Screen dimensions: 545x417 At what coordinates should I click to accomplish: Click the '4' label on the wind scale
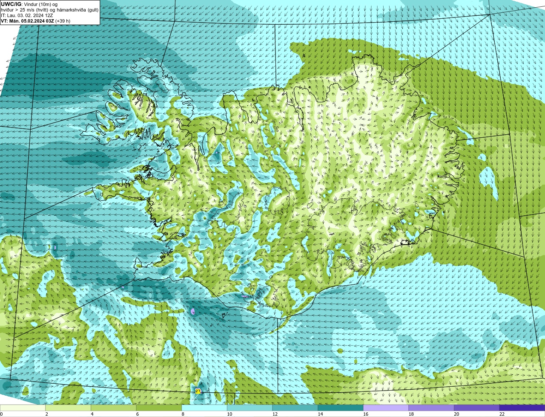tap(92, 414)
